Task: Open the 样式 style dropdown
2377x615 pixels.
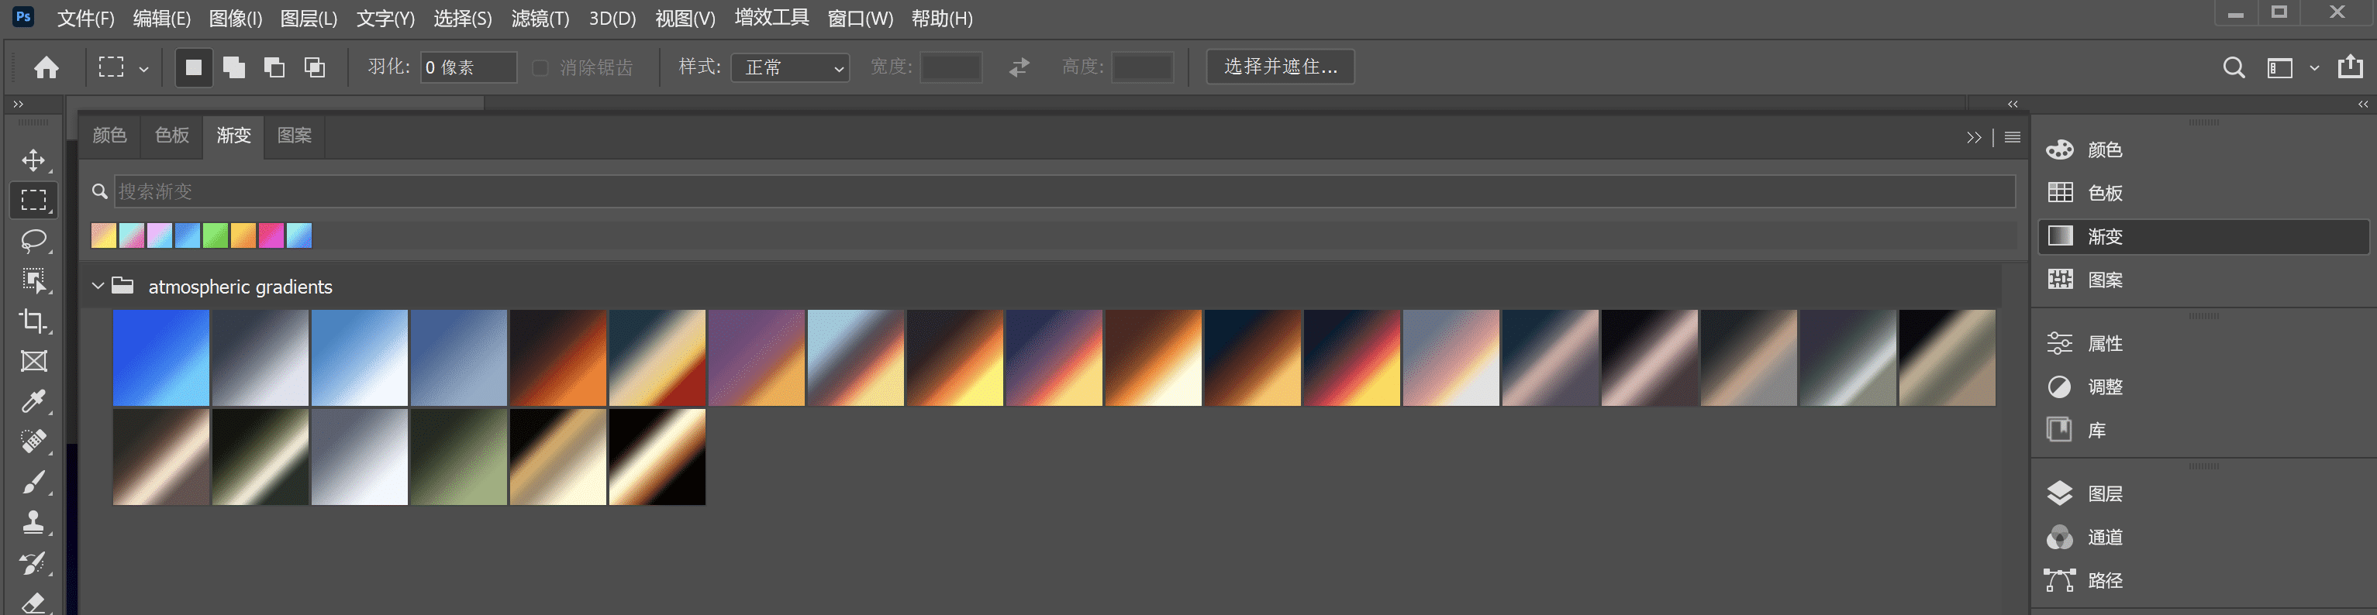Action: pos(790,67)
